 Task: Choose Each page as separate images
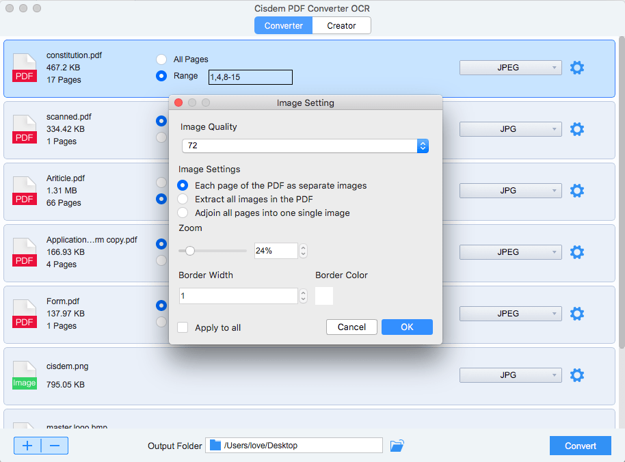tap(183, 185)
